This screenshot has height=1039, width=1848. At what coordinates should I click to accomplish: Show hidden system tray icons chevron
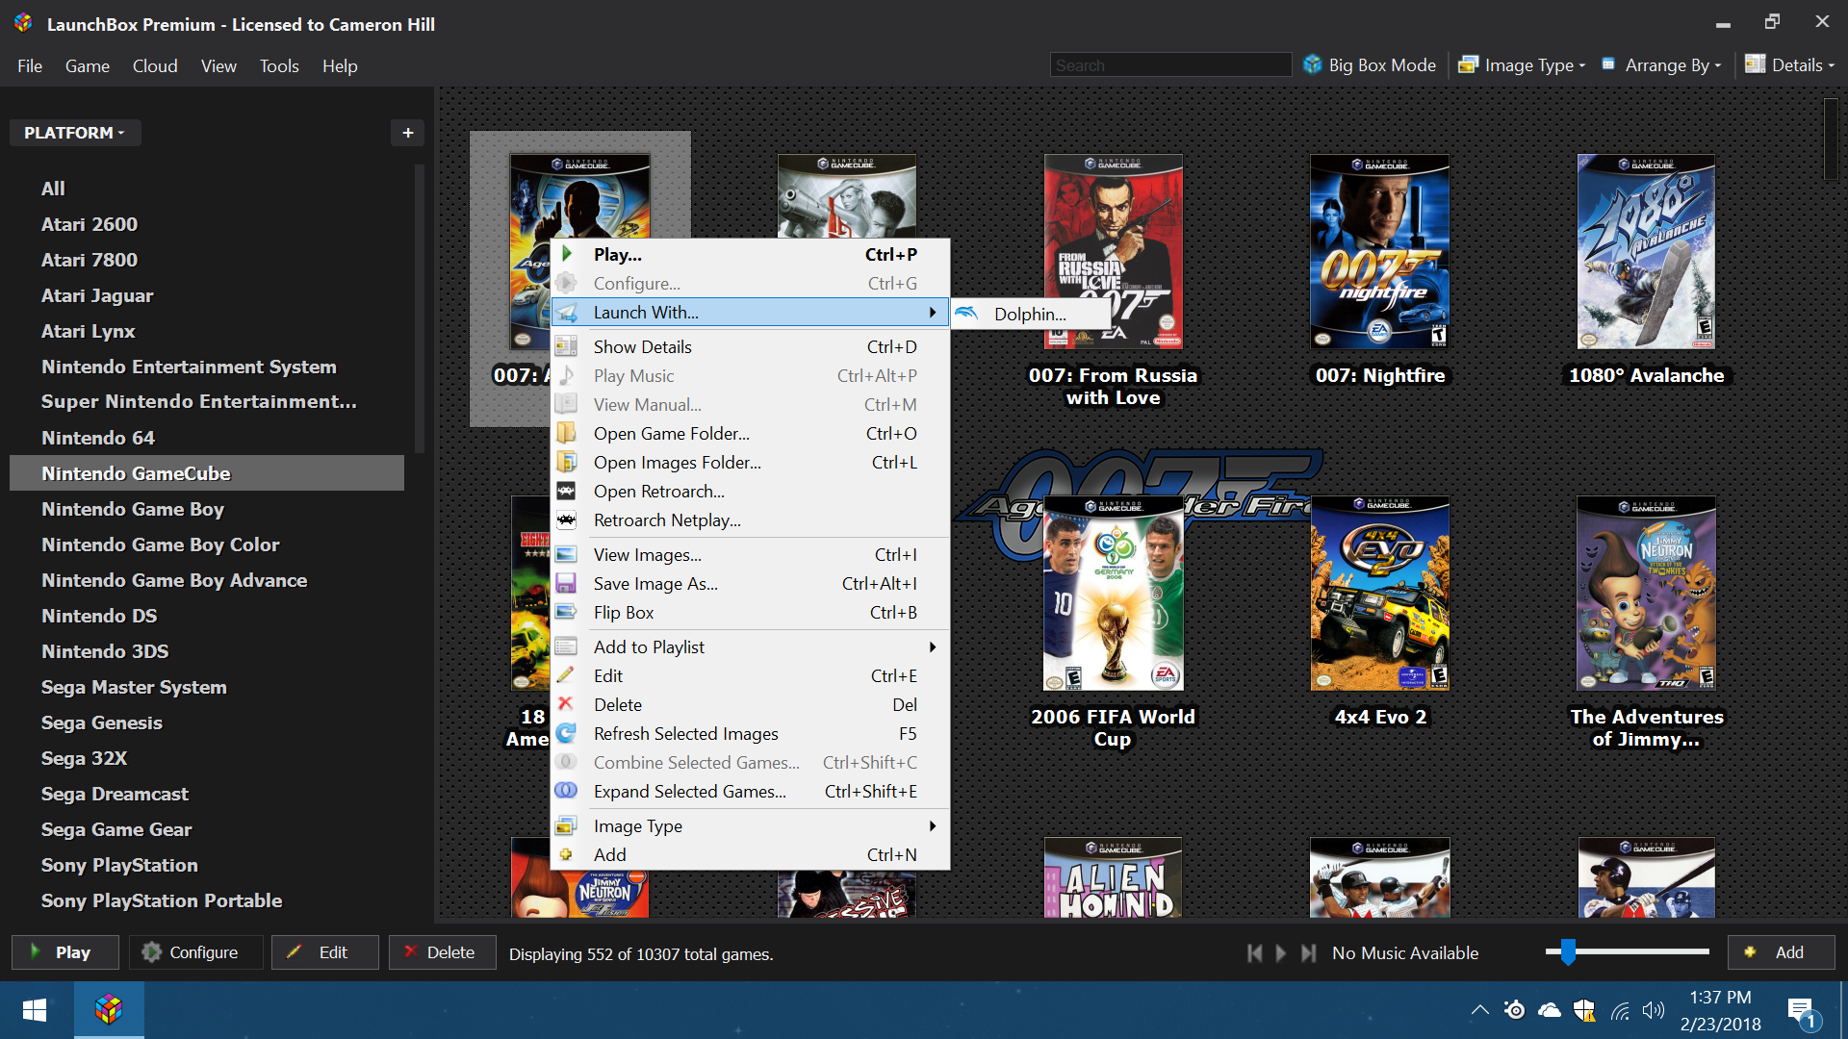point(1480,1010)
